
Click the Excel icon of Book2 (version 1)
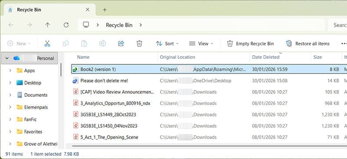75,70
